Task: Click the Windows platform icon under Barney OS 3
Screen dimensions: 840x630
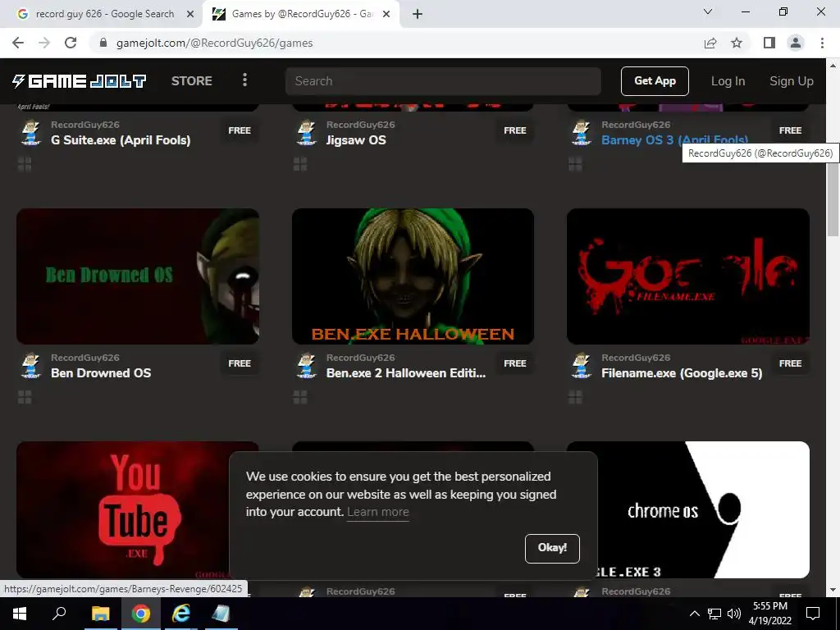Action: click(575, 164)
